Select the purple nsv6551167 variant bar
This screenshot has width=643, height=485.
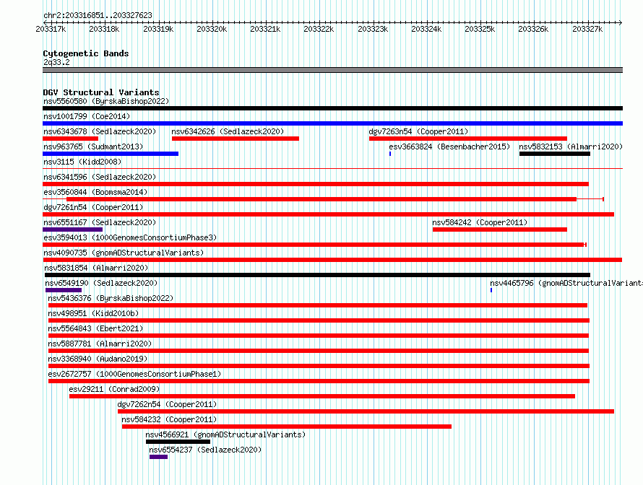[x=72, y=230]
